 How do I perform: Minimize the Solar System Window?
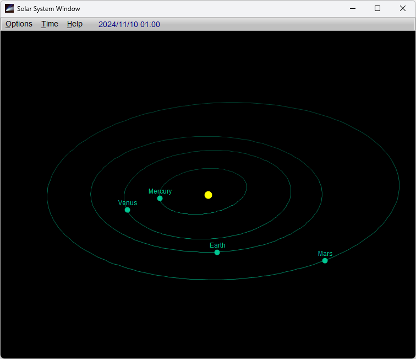pos(352,8)
